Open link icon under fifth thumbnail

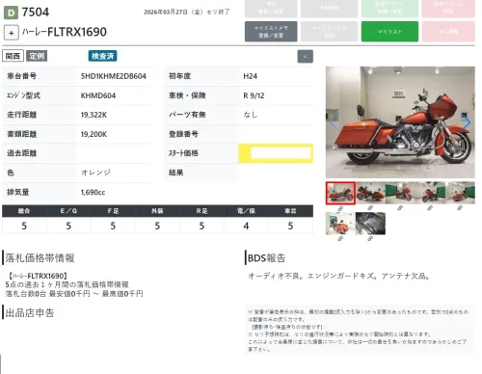(460, 208)
